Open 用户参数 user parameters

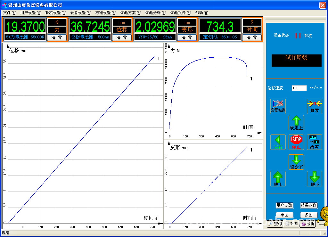pos(284,205)
